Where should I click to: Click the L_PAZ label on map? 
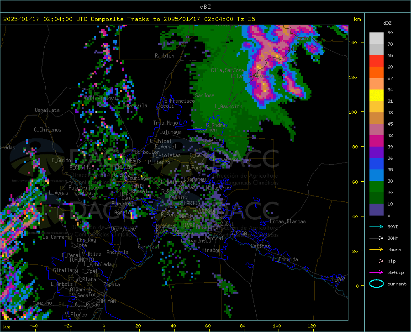(338, 279)
